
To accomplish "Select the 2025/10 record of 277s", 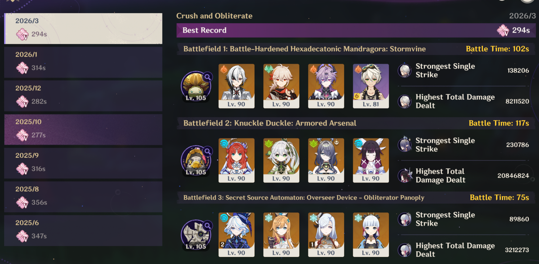I will pos(83,129).
